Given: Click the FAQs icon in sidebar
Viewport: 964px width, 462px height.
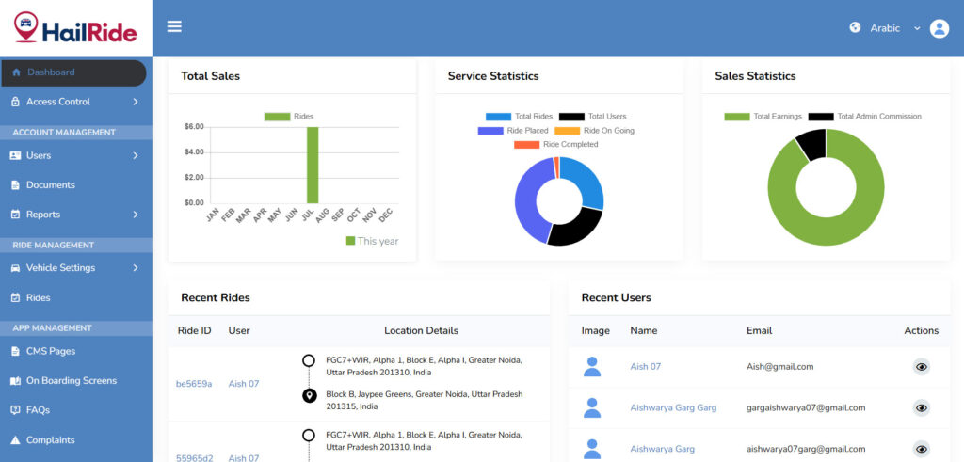Looking at the screenshot, I should click(x=15, y=410).
